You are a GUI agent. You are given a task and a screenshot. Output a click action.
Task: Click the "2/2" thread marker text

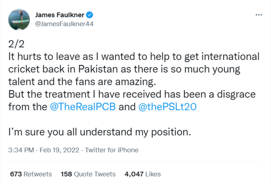16,44
